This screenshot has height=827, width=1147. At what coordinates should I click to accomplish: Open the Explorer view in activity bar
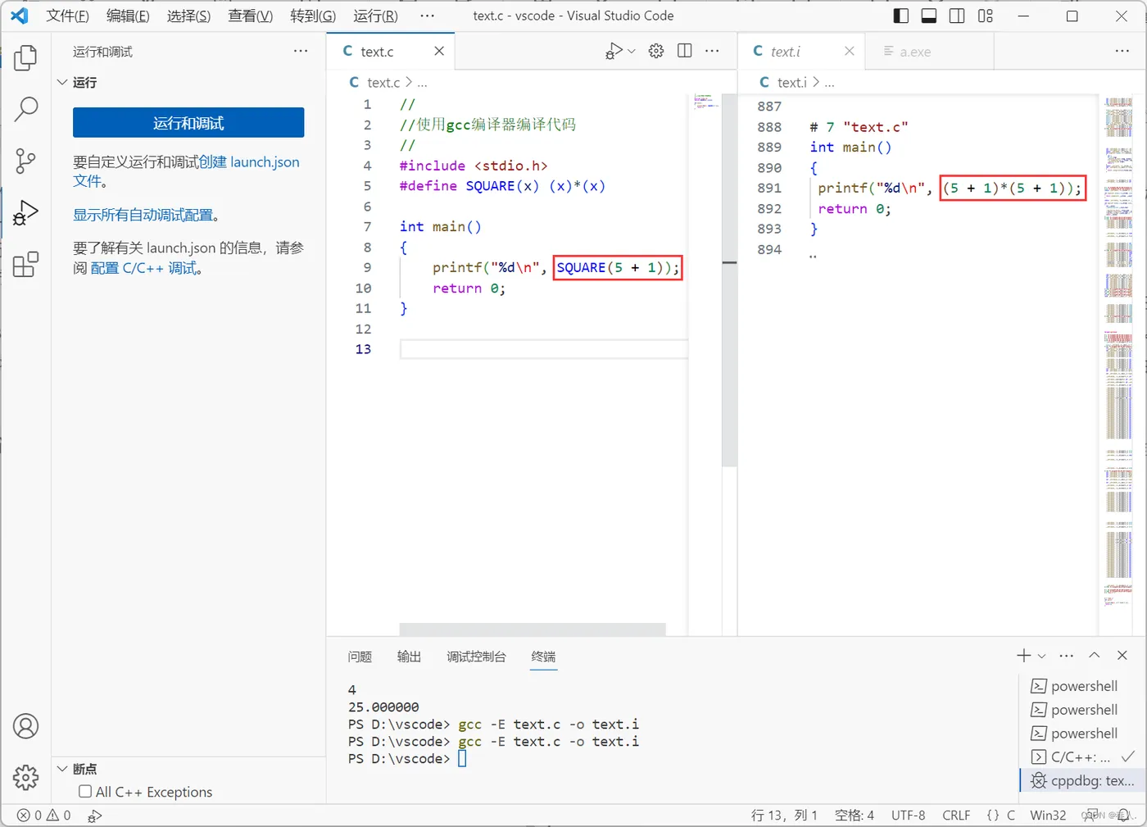(25, 57)
